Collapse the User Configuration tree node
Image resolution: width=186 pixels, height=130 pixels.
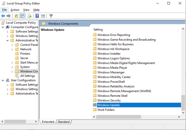pos(3,80)
